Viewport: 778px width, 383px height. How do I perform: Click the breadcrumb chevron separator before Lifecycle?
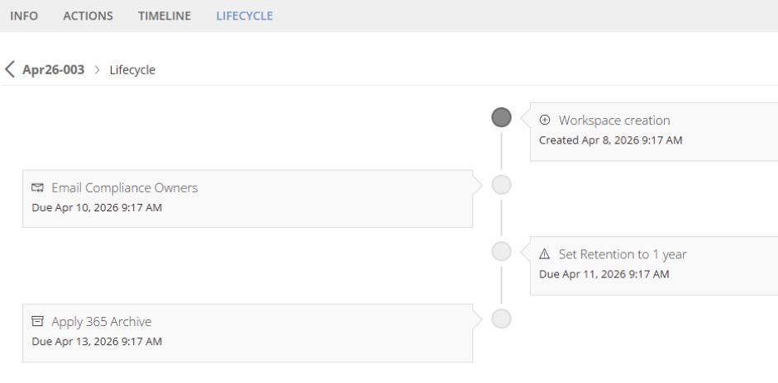click(98, 70)
